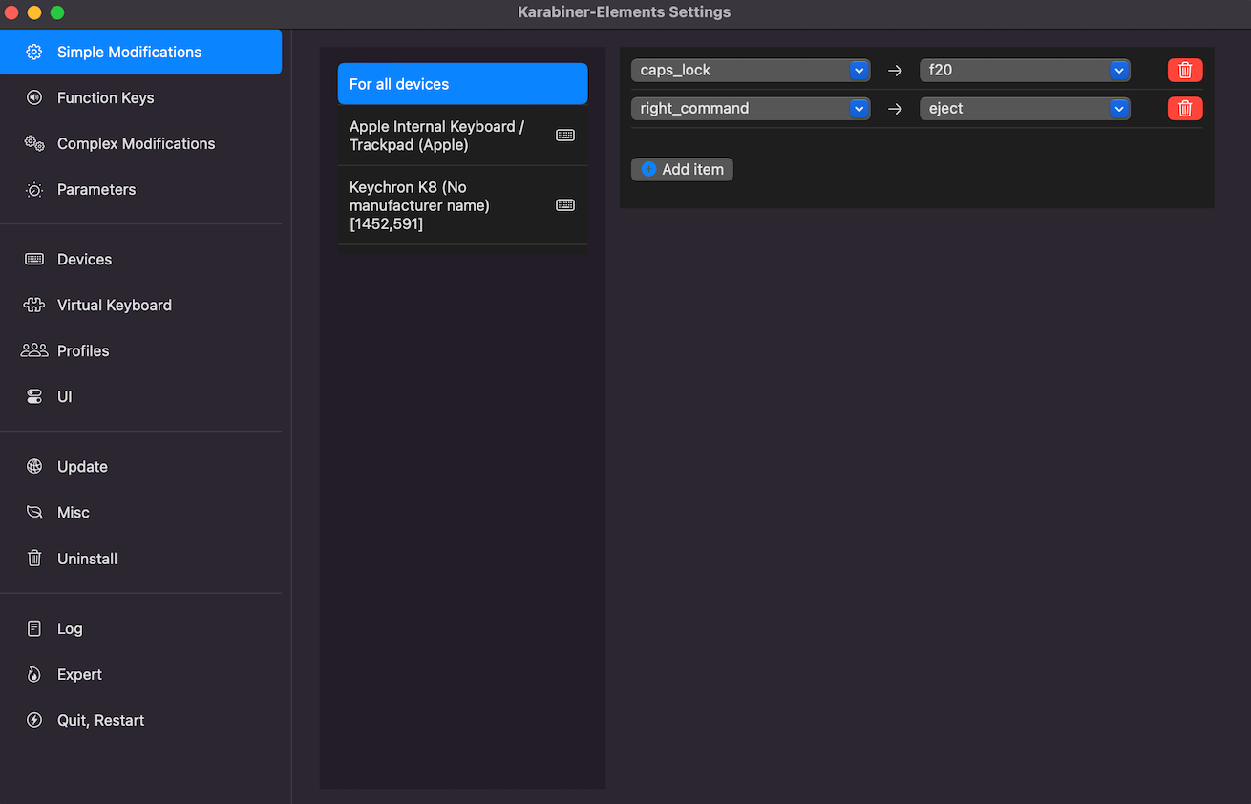Viewport: 1251px width, 804px height.
Task: Select Apple Internal Keyboard / Trackpad device
Action: pyautogui.click(x=462, y=136)
